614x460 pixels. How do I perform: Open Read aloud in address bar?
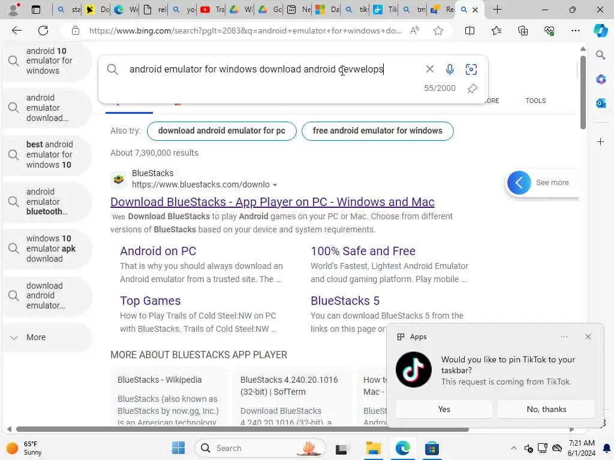414,31
